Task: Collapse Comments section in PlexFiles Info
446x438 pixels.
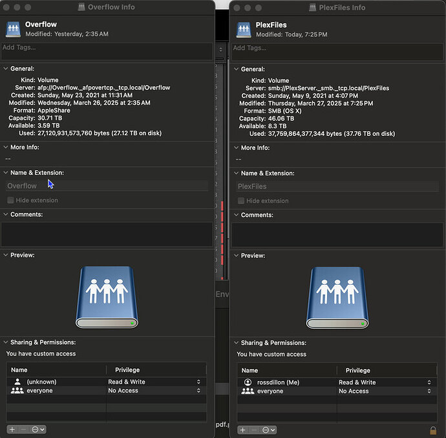Action: pos(236,215)
